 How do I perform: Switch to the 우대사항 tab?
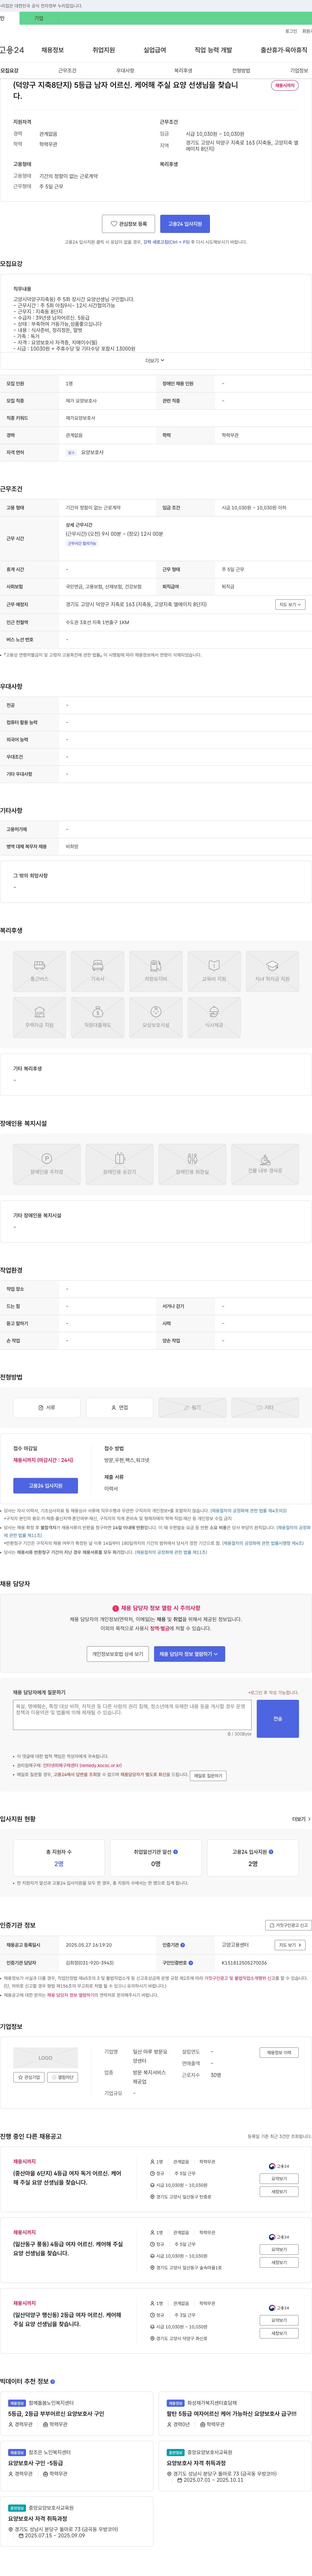tap(125, 71)
